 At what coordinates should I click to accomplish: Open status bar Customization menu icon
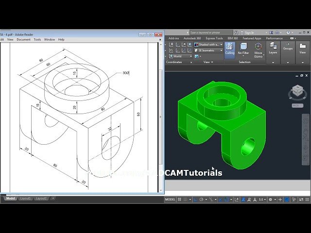click(x=307, y=200)
